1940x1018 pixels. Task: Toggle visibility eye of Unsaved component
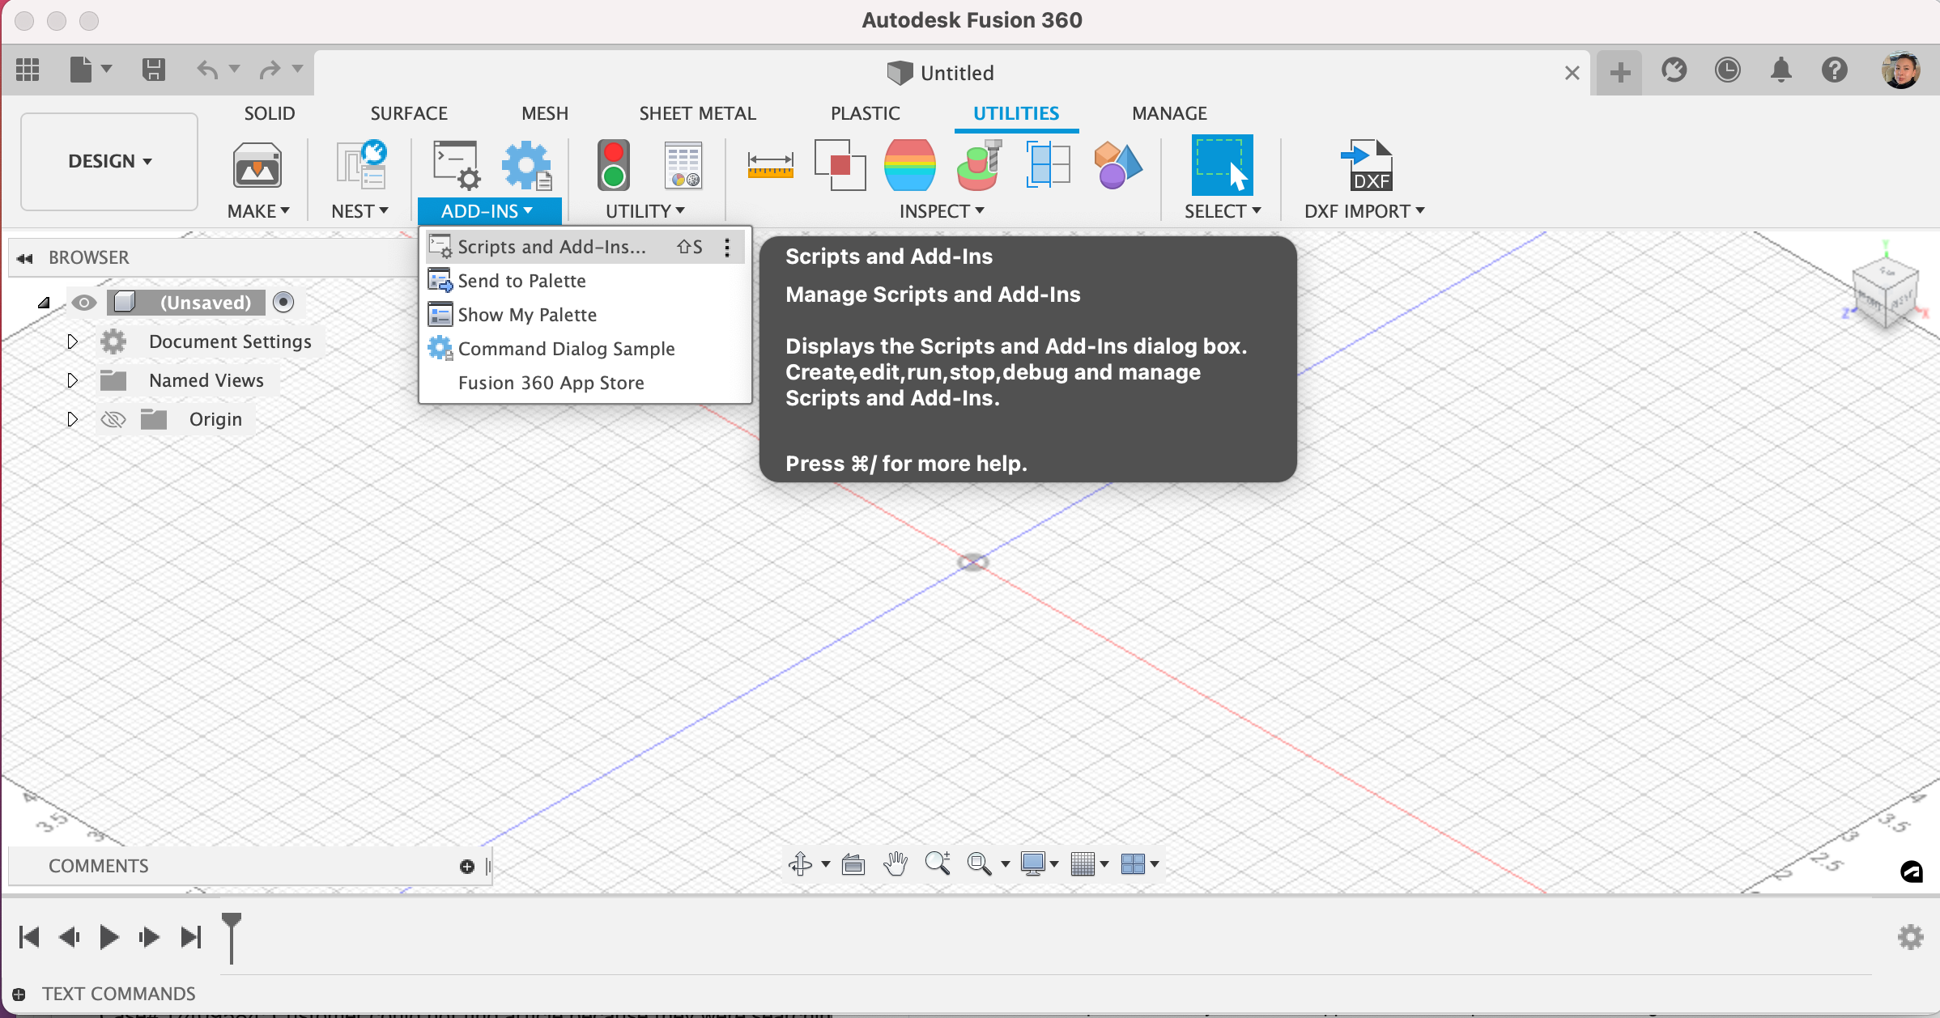[x=83, y=303]
